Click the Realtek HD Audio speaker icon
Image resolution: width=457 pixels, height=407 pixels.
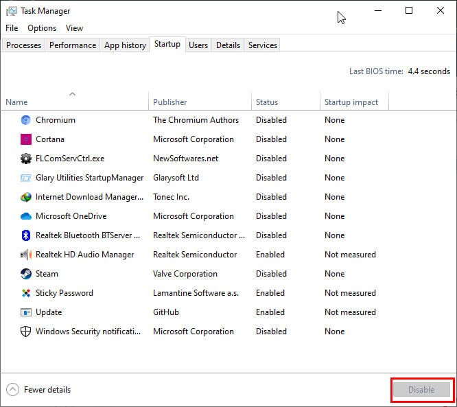pyautogui.click(x=25, y=255)
